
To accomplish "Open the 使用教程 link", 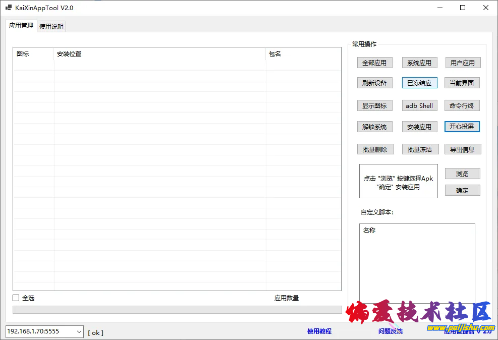I will coord(319,331).
